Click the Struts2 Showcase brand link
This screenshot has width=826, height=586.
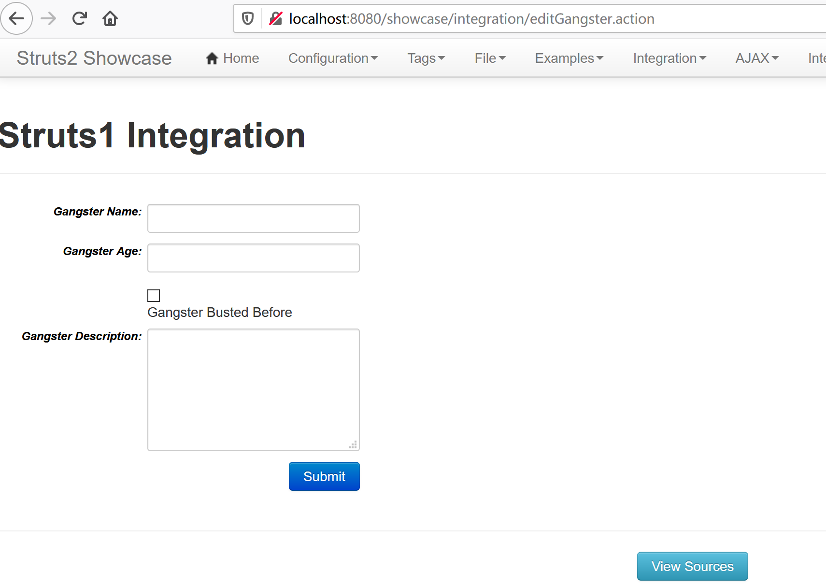[94, 58]
